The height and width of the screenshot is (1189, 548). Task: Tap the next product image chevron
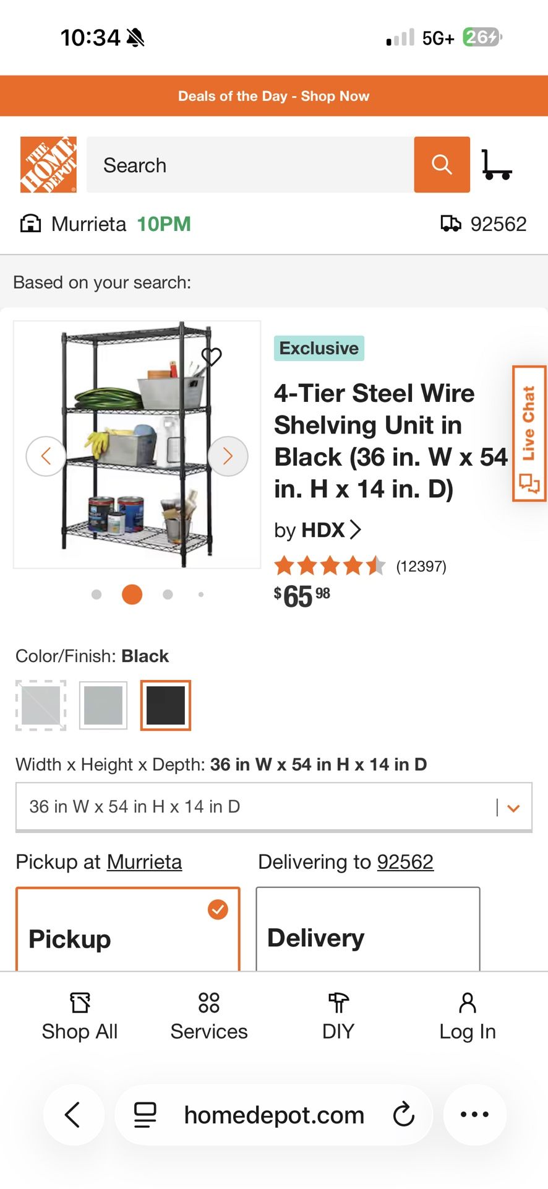click(228, 456)
